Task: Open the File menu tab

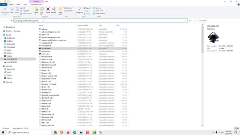Action: pyautogui.click(x=3, y=4)
